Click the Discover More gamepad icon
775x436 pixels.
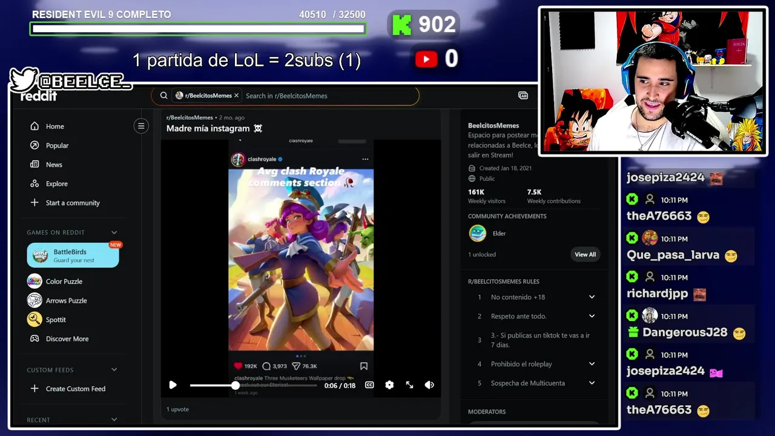pyautogui.click(x=35, y=339)
